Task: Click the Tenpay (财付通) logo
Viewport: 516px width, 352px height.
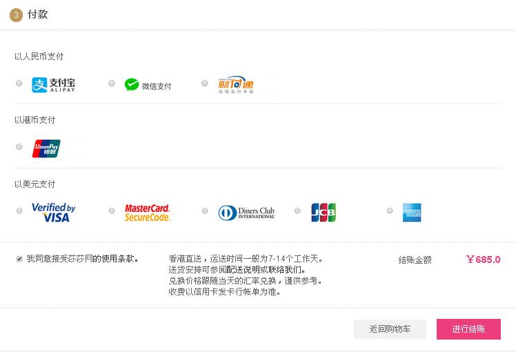Action: pyautogui.click(x=236, y=85)
